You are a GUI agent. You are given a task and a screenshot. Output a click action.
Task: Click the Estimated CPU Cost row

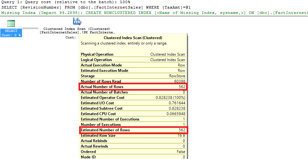133,114
